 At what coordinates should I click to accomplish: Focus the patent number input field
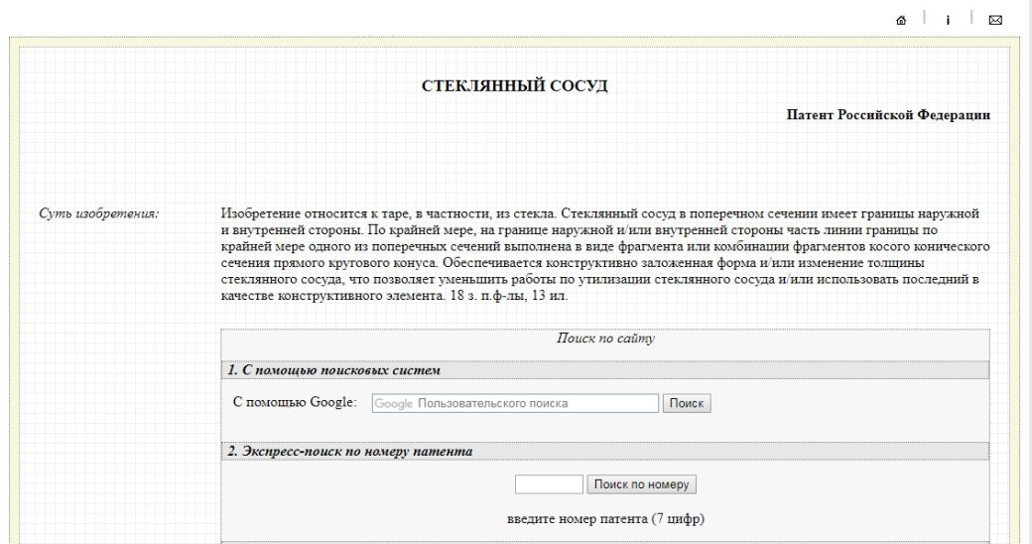(549, 484)
